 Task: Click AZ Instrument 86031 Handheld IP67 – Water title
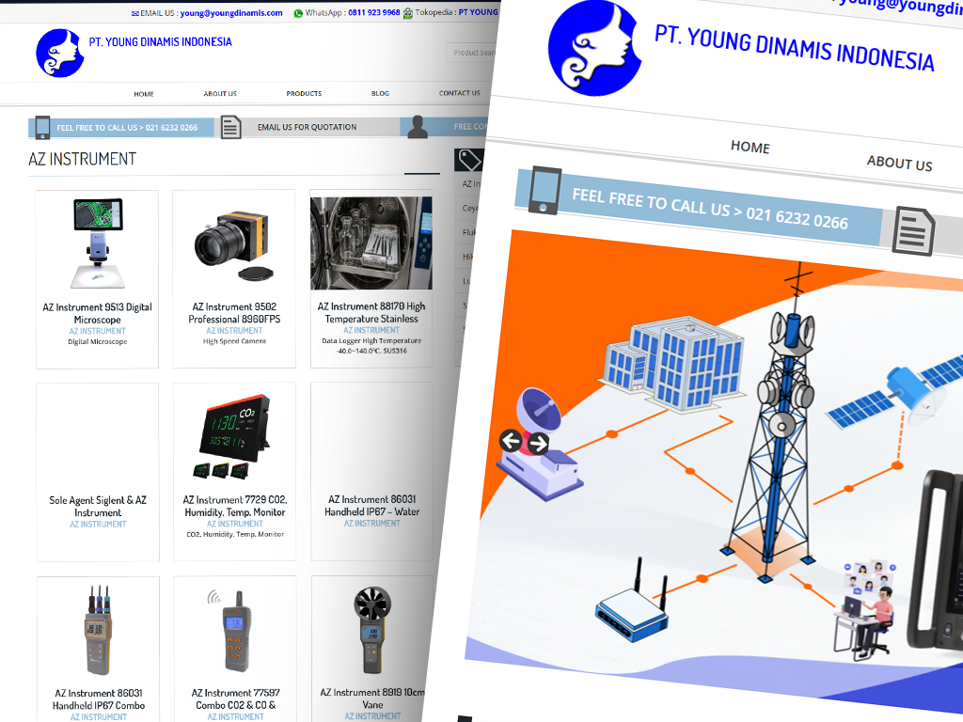(x=372, y=505)
